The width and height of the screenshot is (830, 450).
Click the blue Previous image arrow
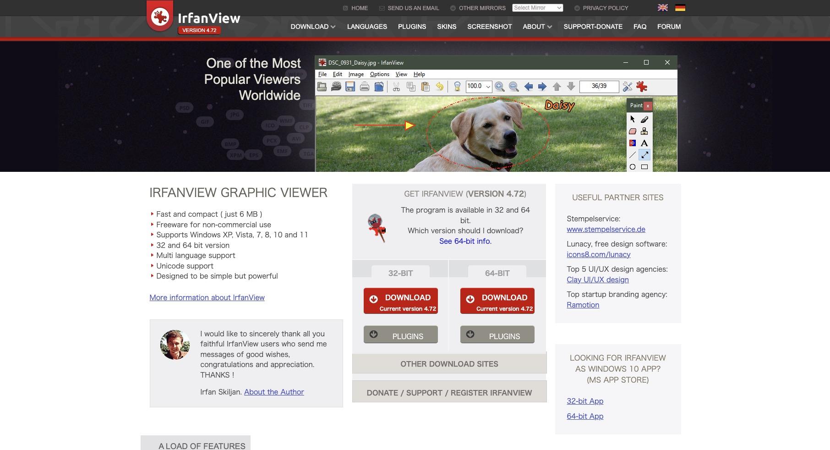528,87
